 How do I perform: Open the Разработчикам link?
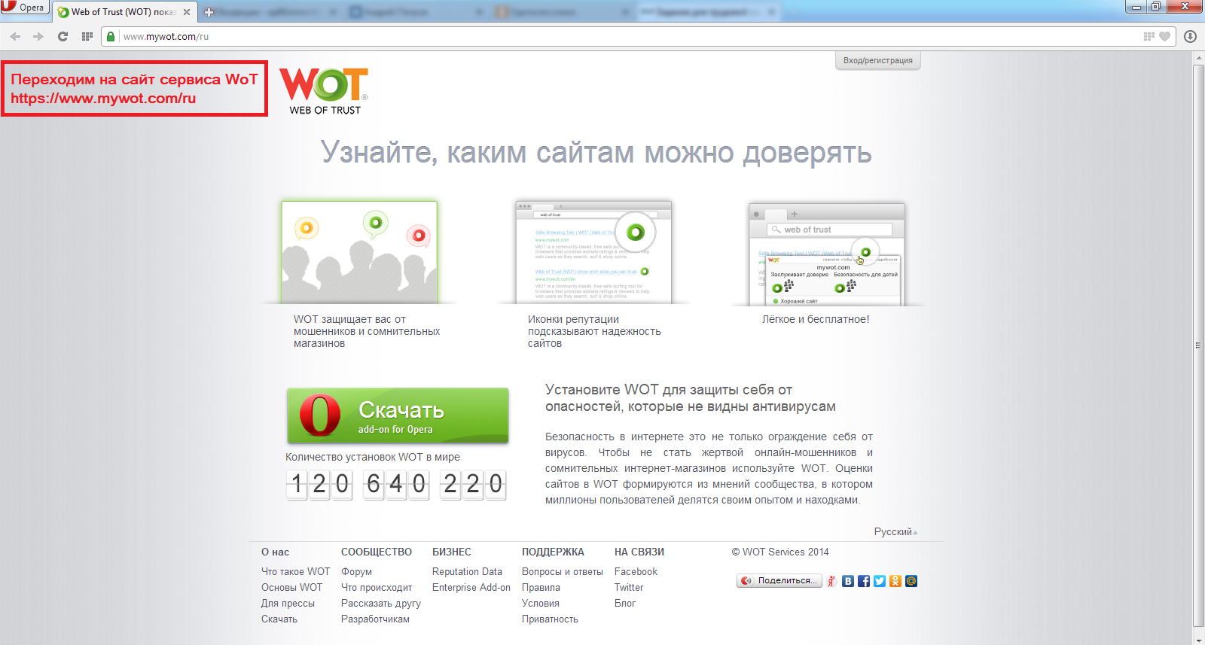[375, 619]
